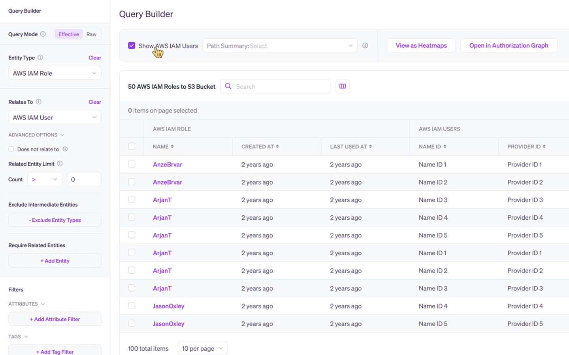This screenshot has height=355, width=569.
Task: Click Add Tag Filter button
Action: (55, 350)
